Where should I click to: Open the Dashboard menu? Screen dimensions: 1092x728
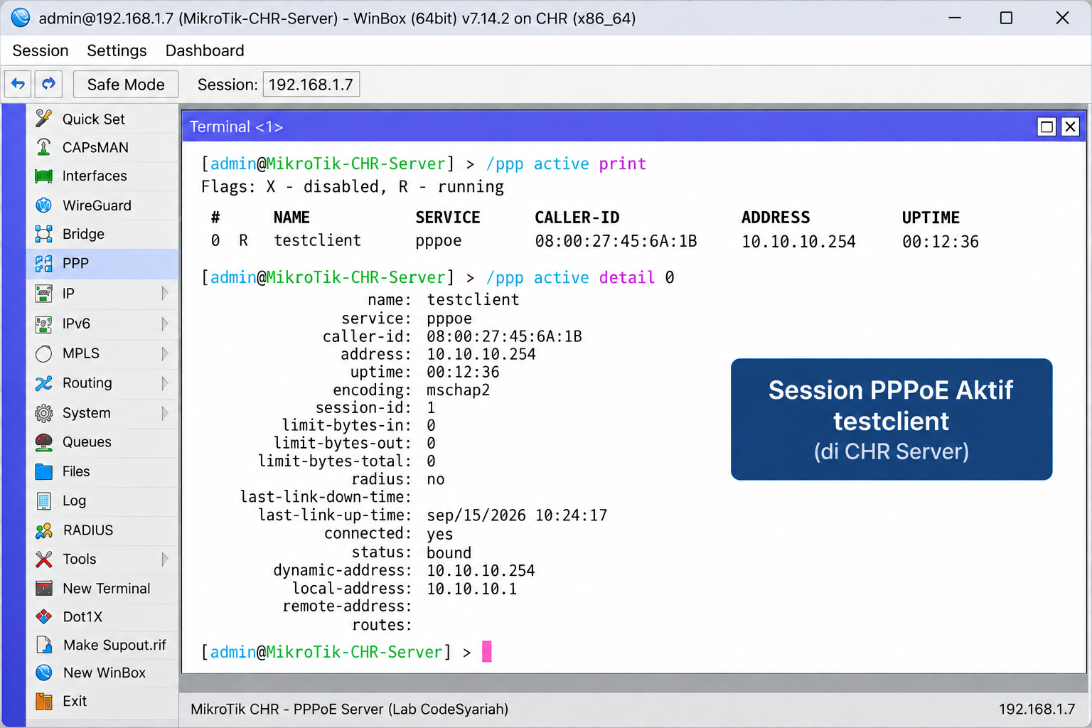point(205,50)
